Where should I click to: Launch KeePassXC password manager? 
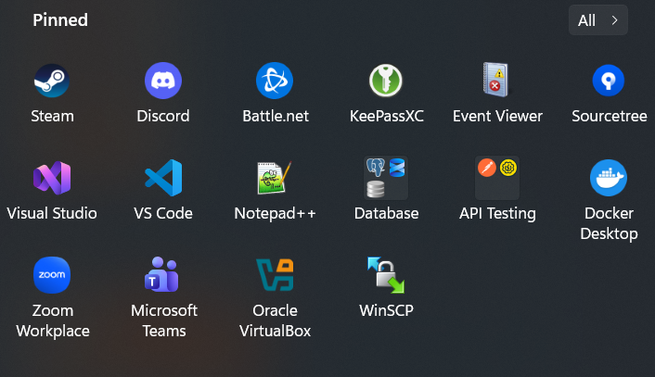386,81
